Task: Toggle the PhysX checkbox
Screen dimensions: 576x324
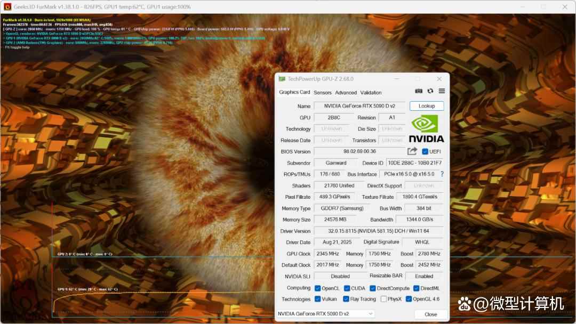Action: [383, 299]
